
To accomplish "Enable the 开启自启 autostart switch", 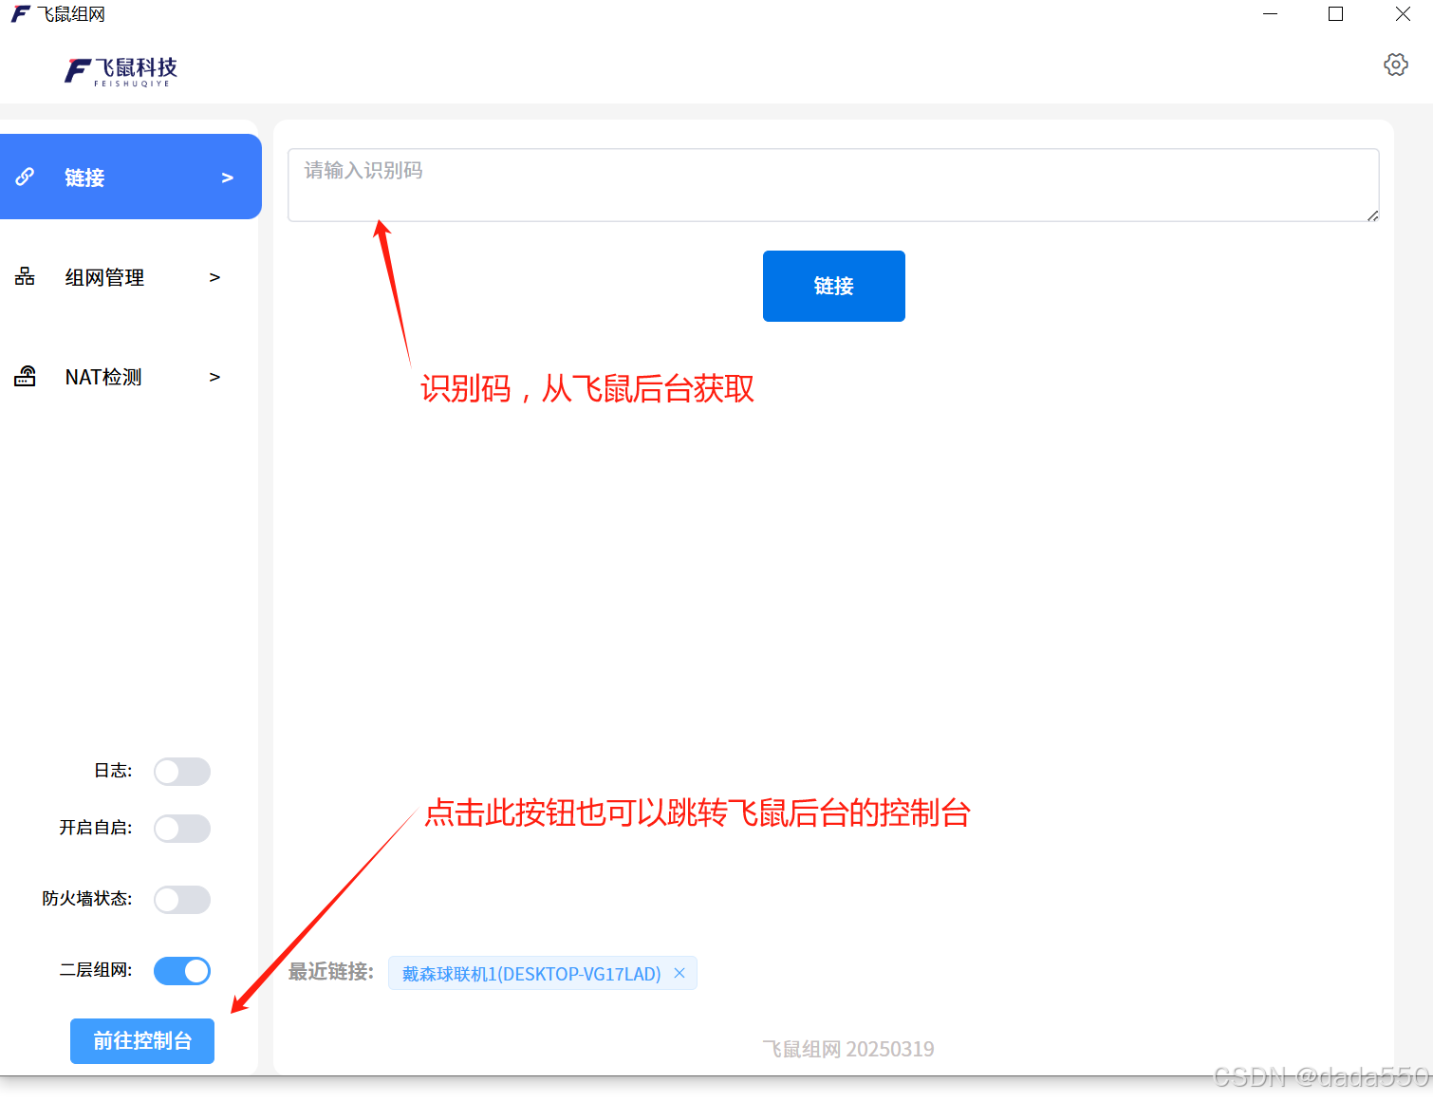I will (182, 829).
